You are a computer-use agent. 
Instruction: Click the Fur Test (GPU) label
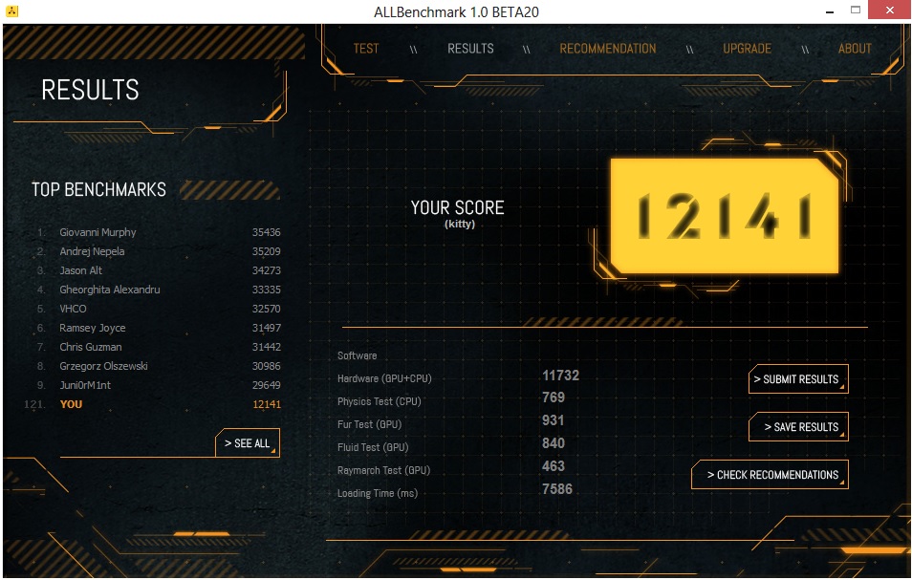pyautogui.click(x=369, y=425)
